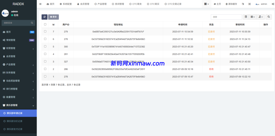The height and width of the screenshot is (136, 275).
Task: Click the language switch icon in header
Action: tap(243, 4)
